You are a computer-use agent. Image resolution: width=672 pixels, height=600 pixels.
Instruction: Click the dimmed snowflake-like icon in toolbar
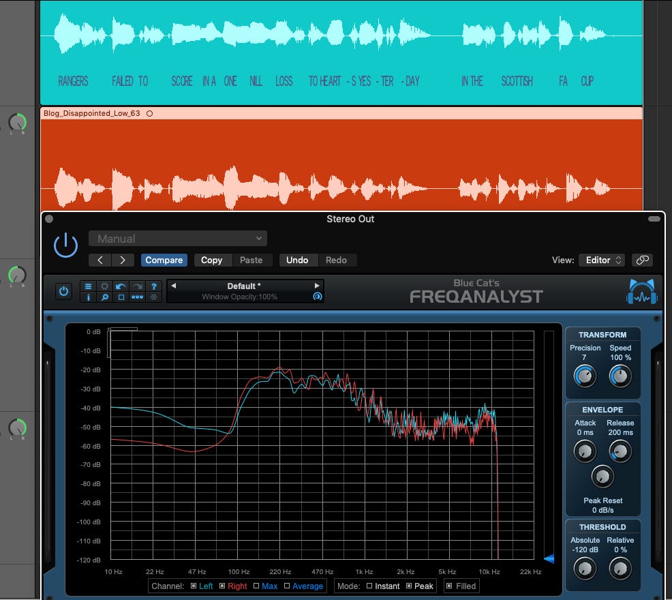[x=153, y=297]
